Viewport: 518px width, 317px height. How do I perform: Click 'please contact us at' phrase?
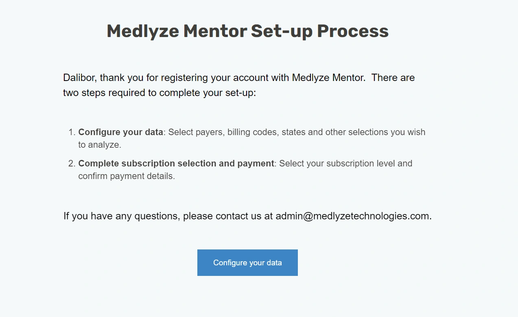click(x=228, y=216)
